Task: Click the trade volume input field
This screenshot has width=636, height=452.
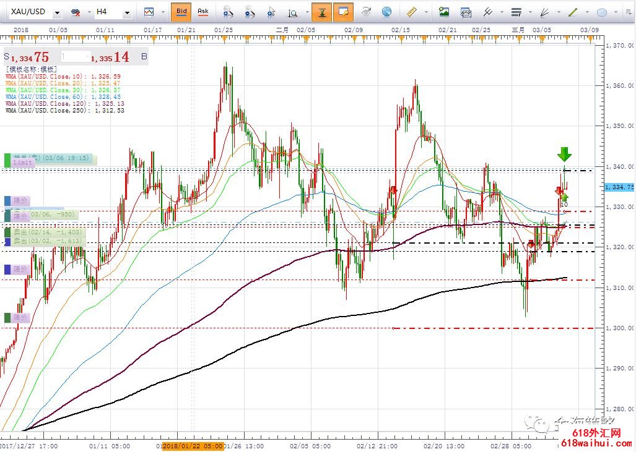Action: click(x=74, y=57)
